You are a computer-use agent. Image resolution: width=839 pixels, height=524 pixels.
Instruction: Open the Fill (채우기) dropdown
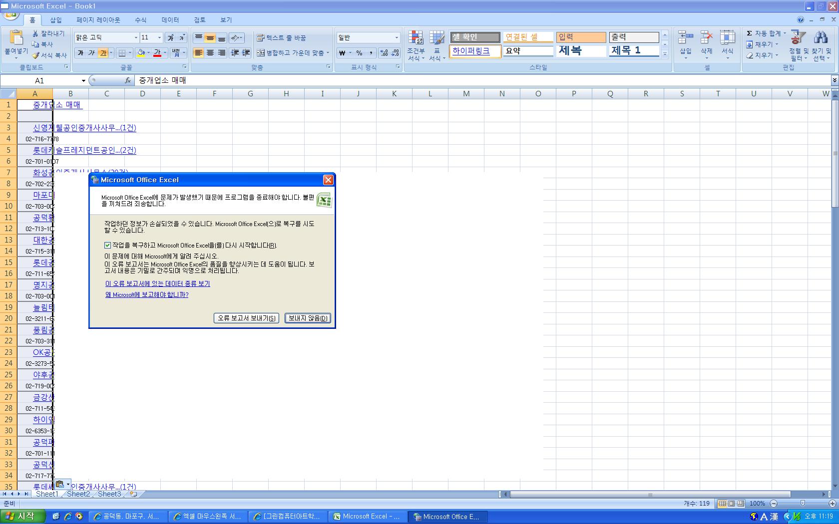click(x=763, y=44)
